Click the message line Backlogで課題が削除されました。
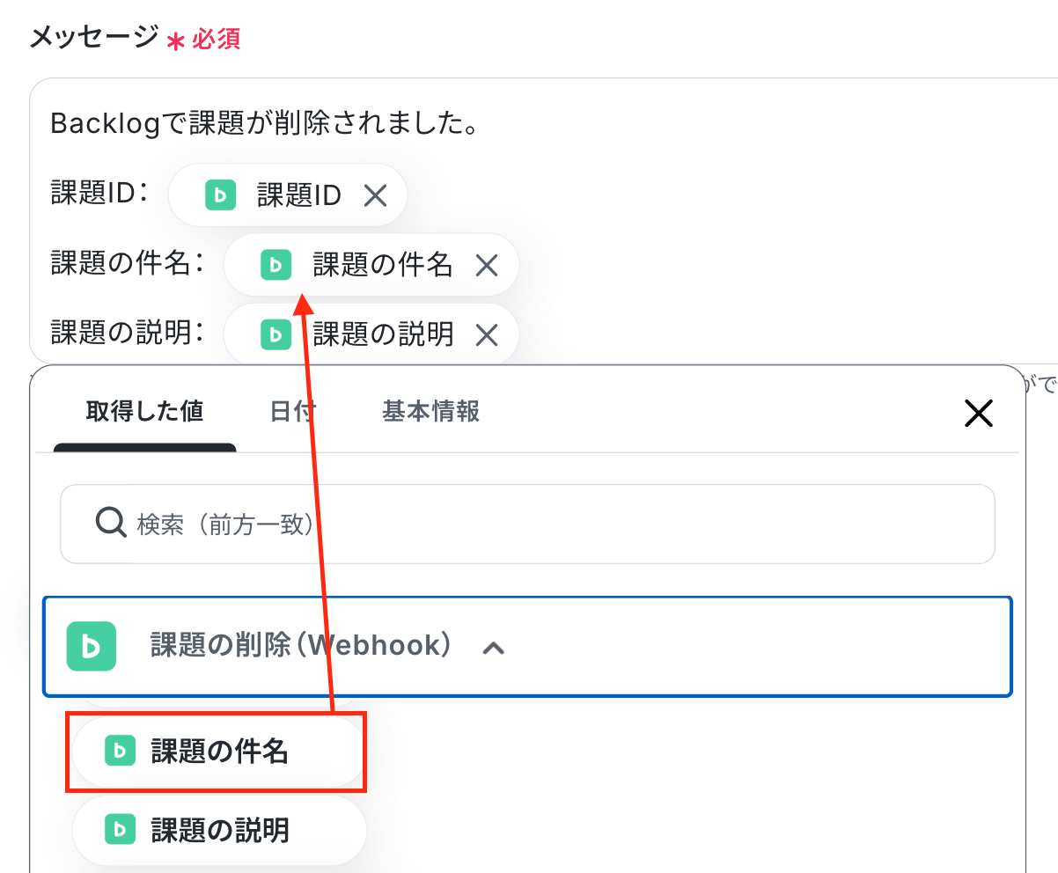Viewport: 1058px width, 873px height. [265, 123]
